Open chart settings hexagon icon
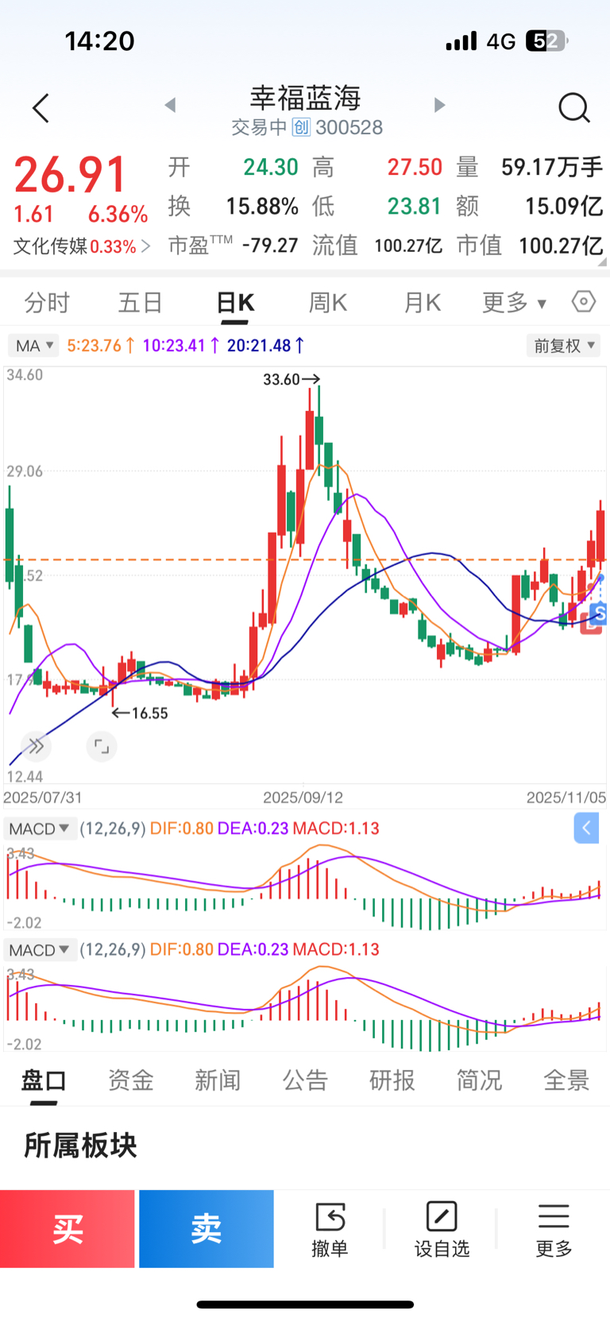 (x=583, y=302)
